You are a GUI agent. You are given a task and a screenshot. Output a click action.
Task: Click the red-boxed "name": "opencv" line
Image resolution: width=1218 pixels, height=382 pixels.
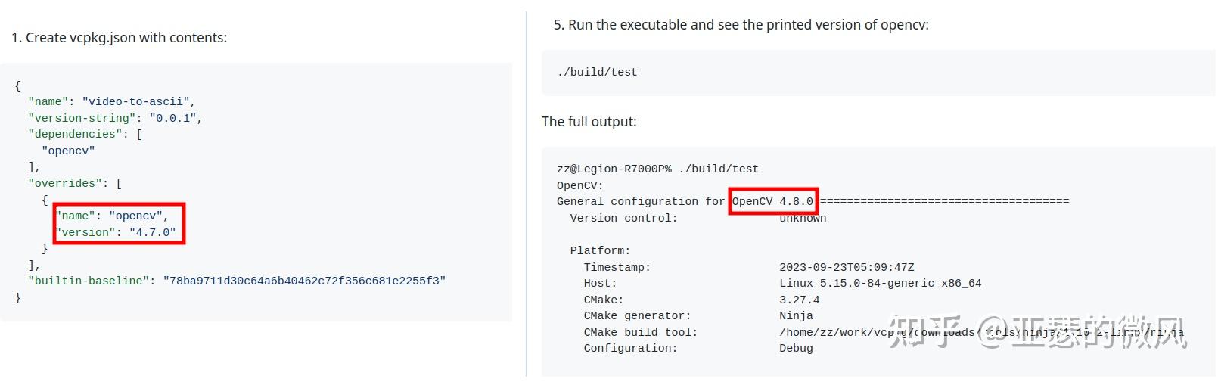coord(112,216)
